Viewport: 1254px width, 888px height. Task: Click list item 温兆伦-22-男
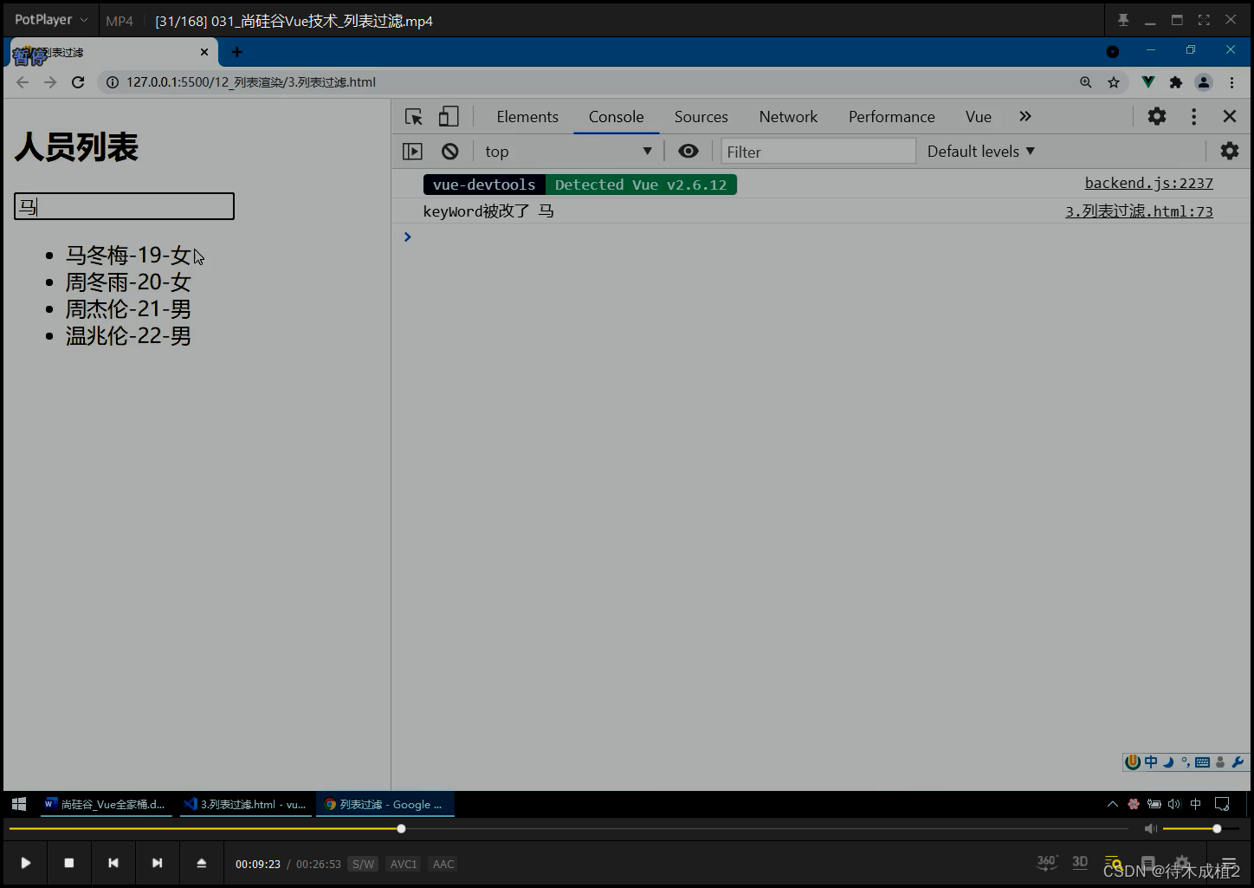coord(128,336)
